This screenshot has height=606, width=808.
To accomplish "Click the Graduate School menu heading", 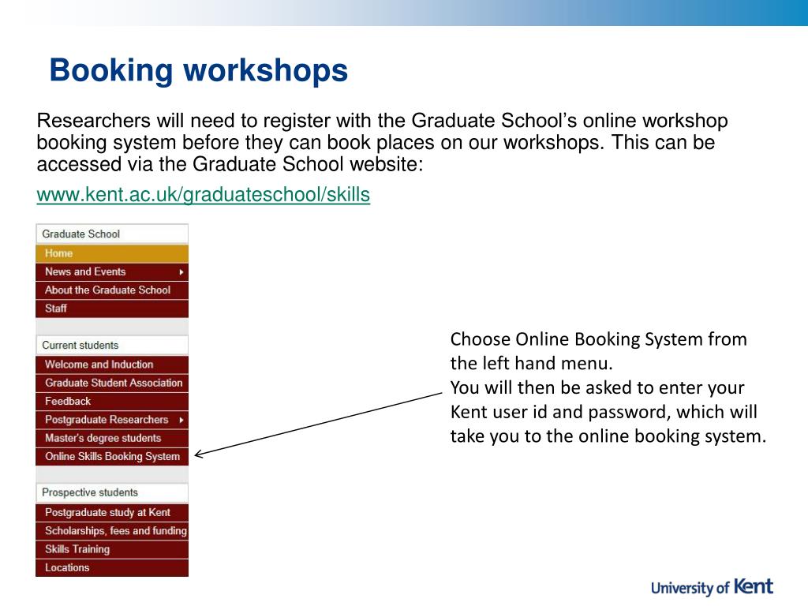I will (112, 234).
